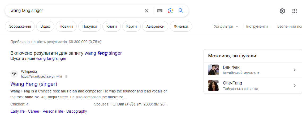Image resolution: width=302 pixels, height=123 pixels.
Task: Open the three-dot menu beside Wikipedia result
Action: 66,77
